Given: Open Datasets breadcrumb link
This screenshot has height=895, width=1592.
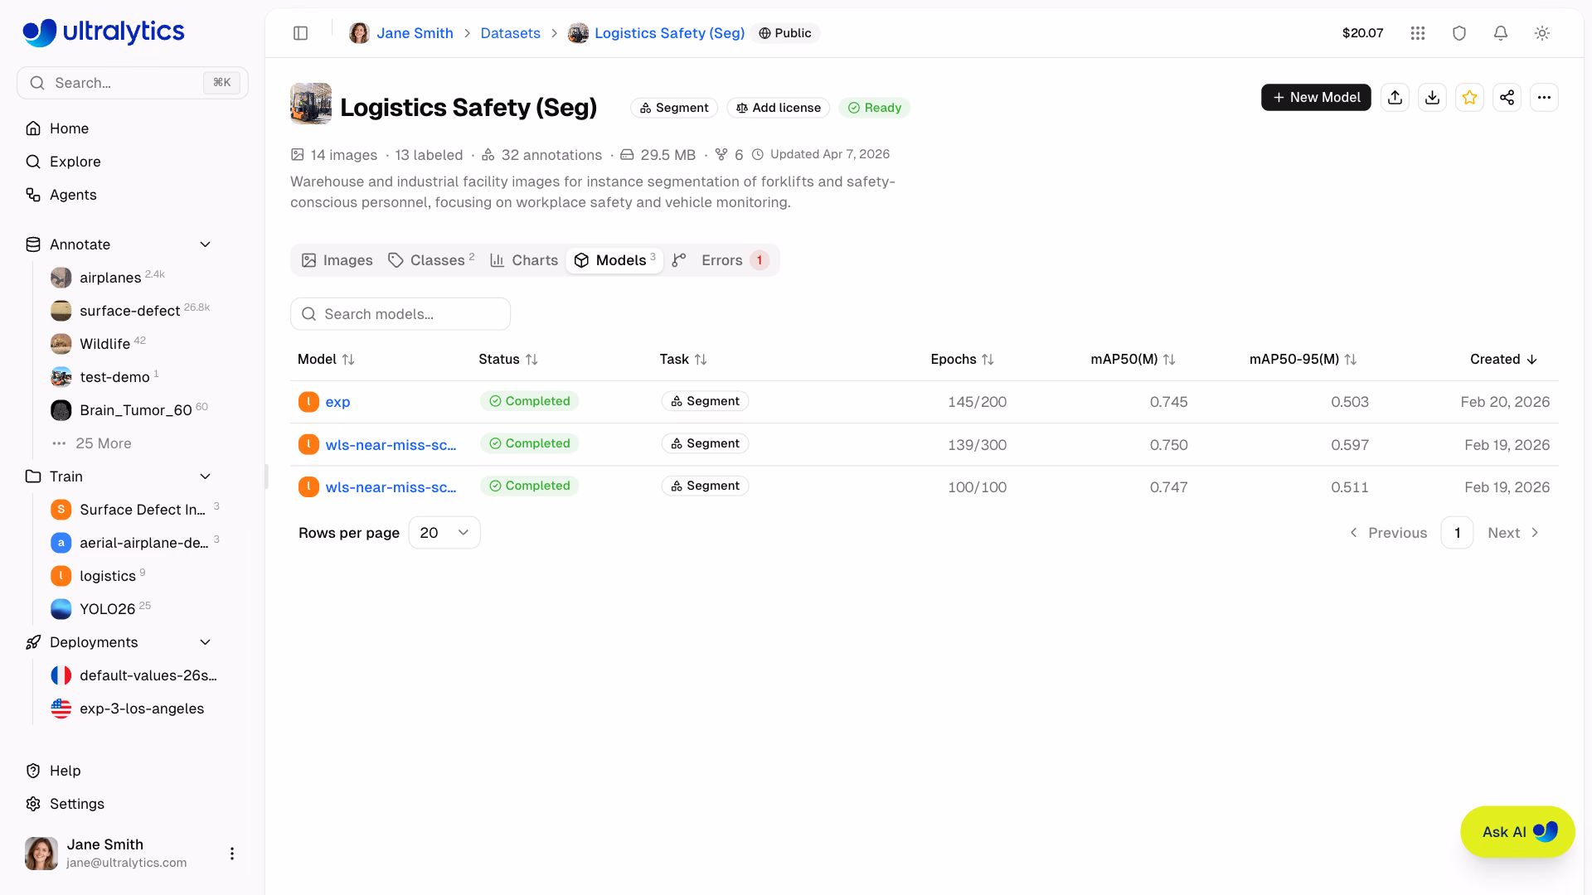Looking at the screenshot, I should click(x=510, y=33).
